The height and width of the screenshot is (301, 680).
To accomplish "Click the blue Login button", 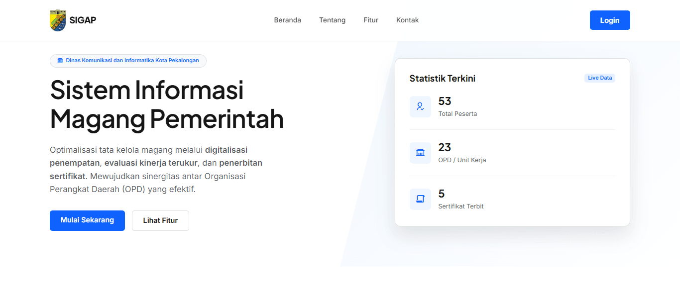I will [609, 20].
